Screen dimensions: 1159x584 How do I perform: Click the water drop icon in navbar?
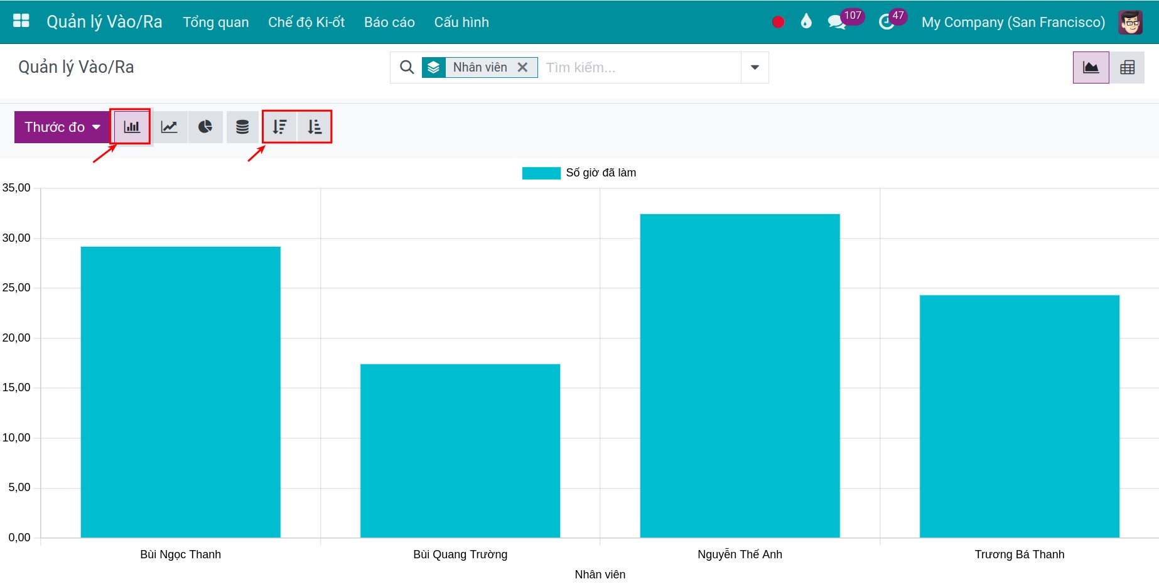[806, 22]
